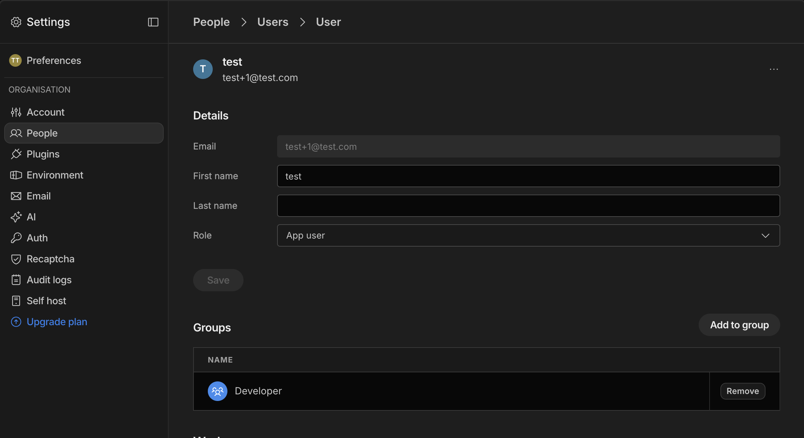Open the three-dot user options menu

pyautogui.click(x=774, y=69)
